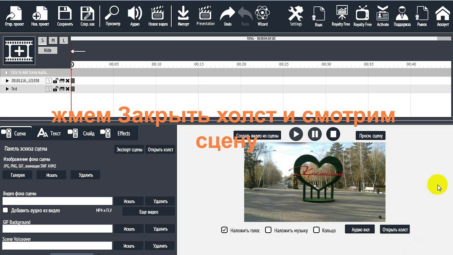Switch to the Сцена tab
Screen dimensions: 453x255
click(16, 134)
